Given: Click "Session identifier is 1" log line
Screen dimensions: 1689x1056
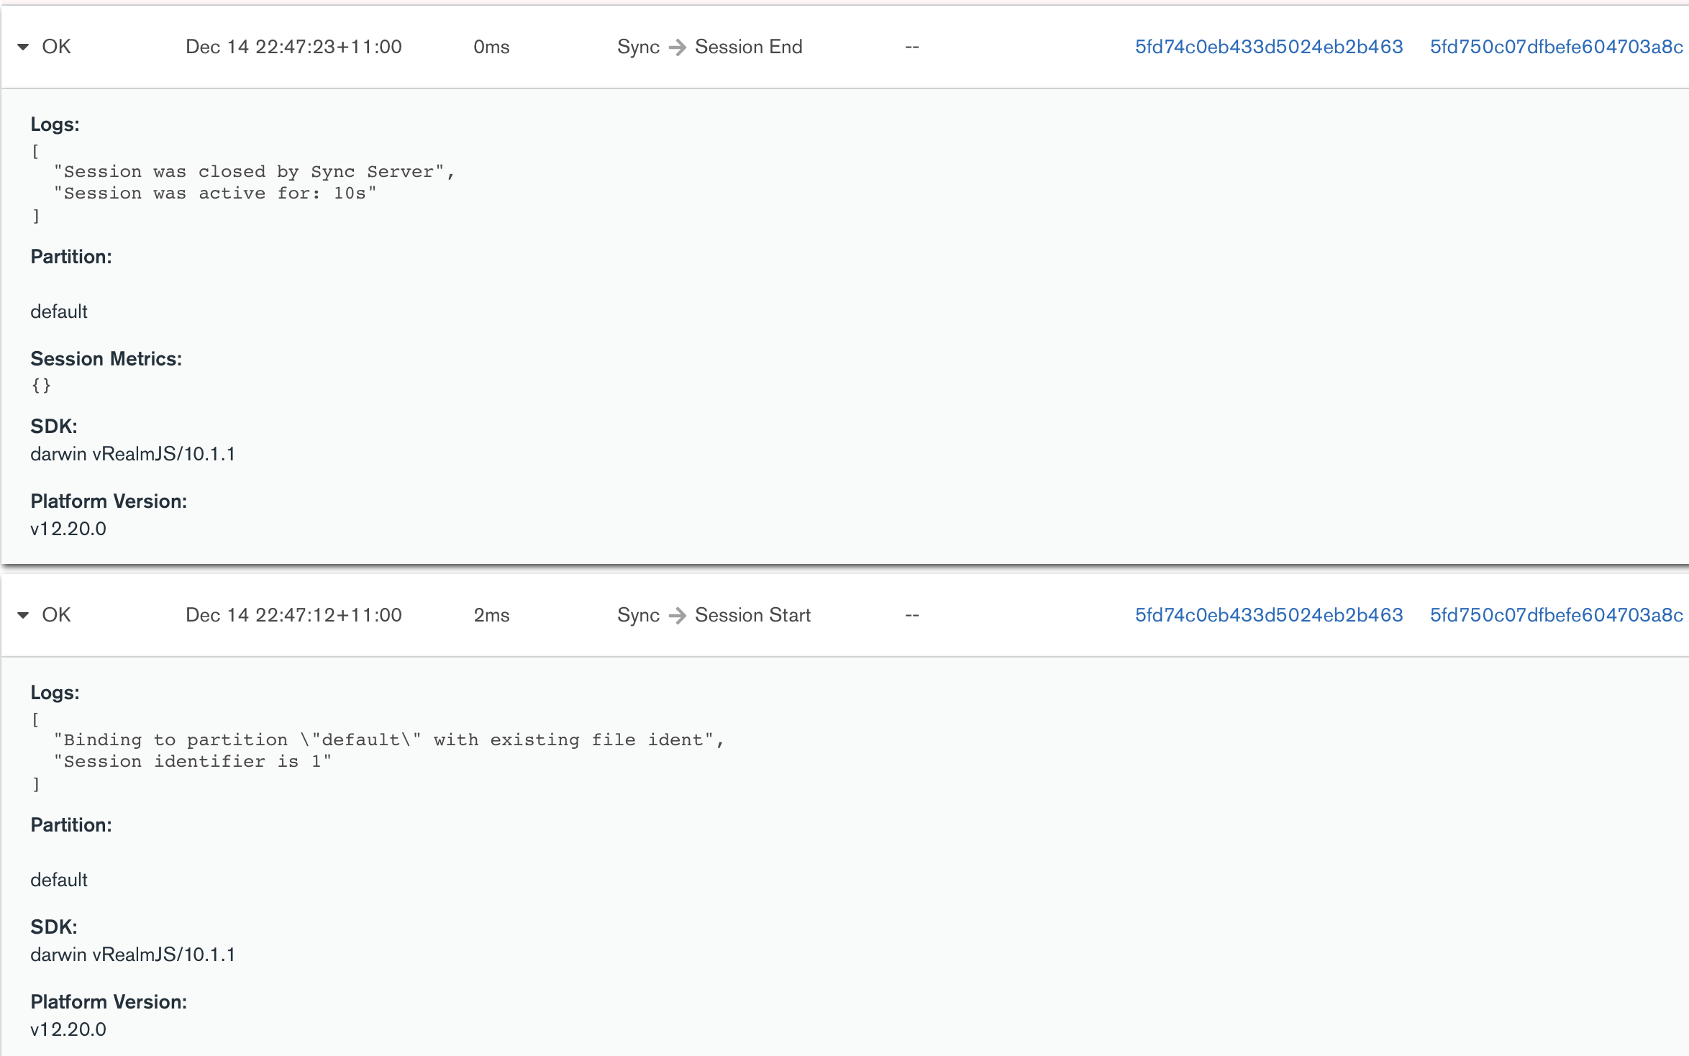Looking at the screenshot, I should tap(191, 762).
